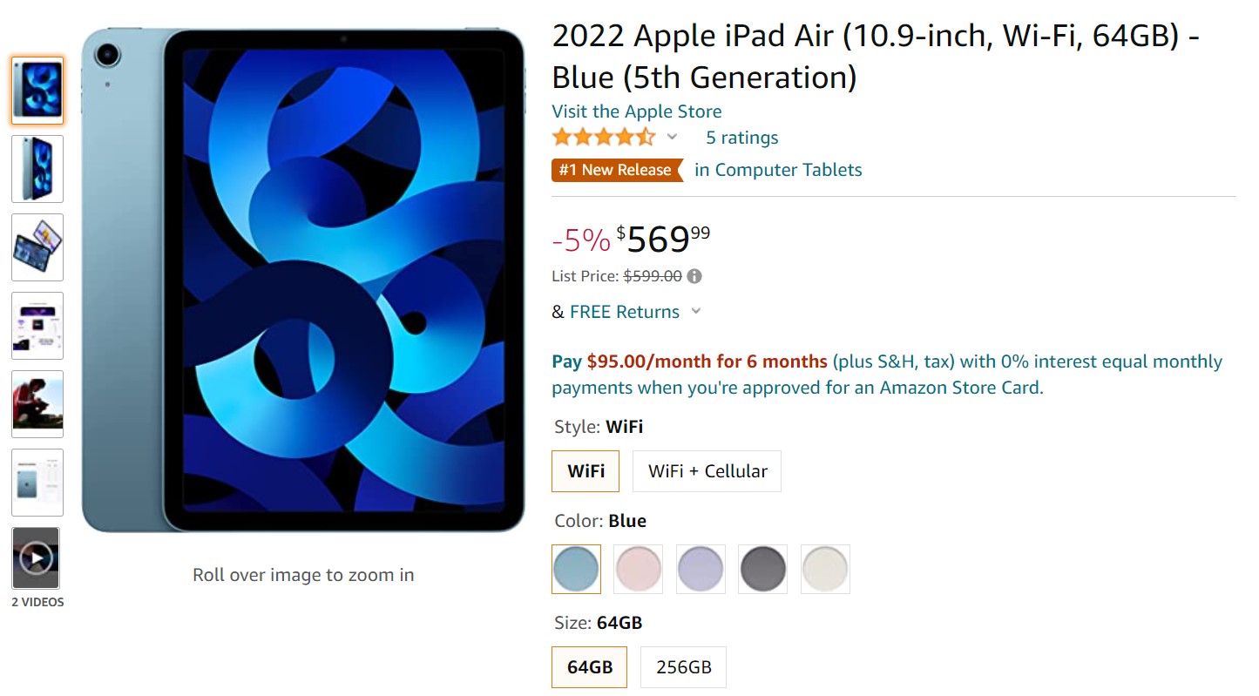Click the main iPad product image
The image size is (1259, 696).
302,280
